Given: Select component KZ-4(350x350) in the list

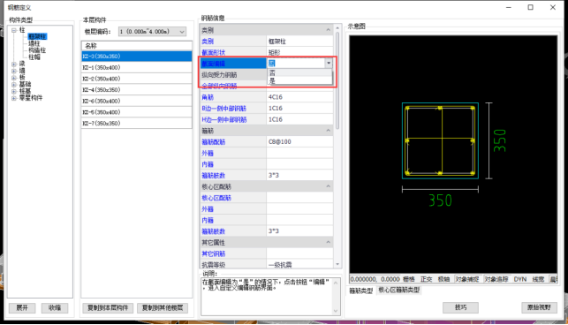Looking at the screenshot, I should click(x=137, y=90).
